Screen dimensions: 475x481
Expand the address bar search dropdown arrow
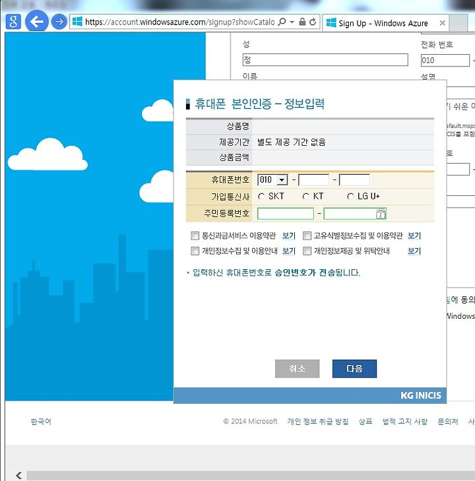292,22
